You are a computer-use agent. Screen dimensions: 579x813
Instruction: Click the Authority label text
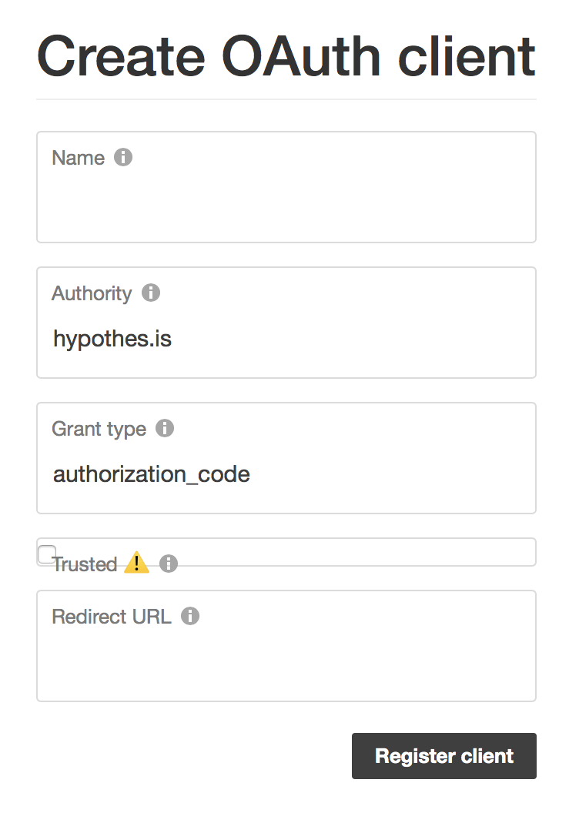(x=92, y=293)
